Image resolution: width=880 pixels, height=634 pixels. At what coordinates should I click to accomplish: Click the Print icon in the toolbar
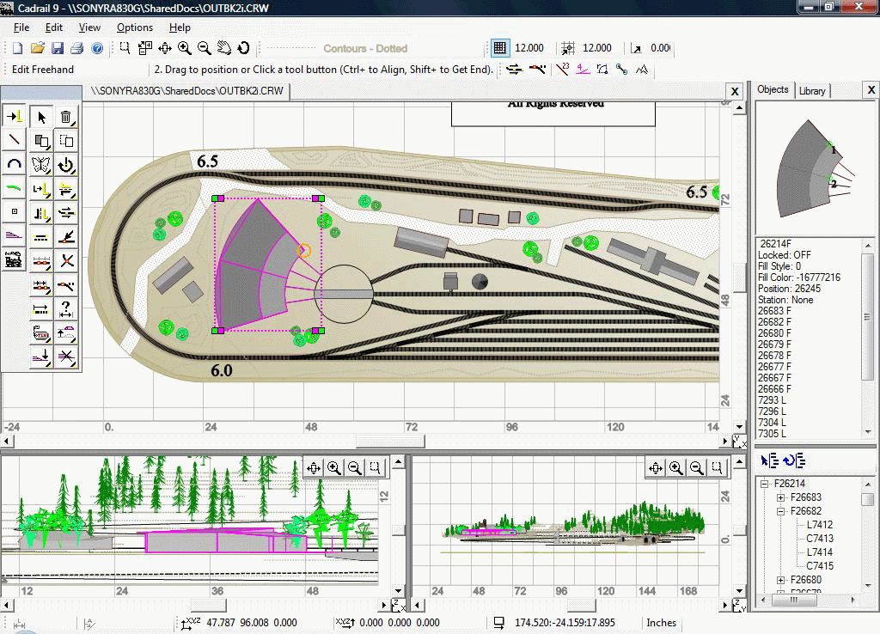(76, 48)
